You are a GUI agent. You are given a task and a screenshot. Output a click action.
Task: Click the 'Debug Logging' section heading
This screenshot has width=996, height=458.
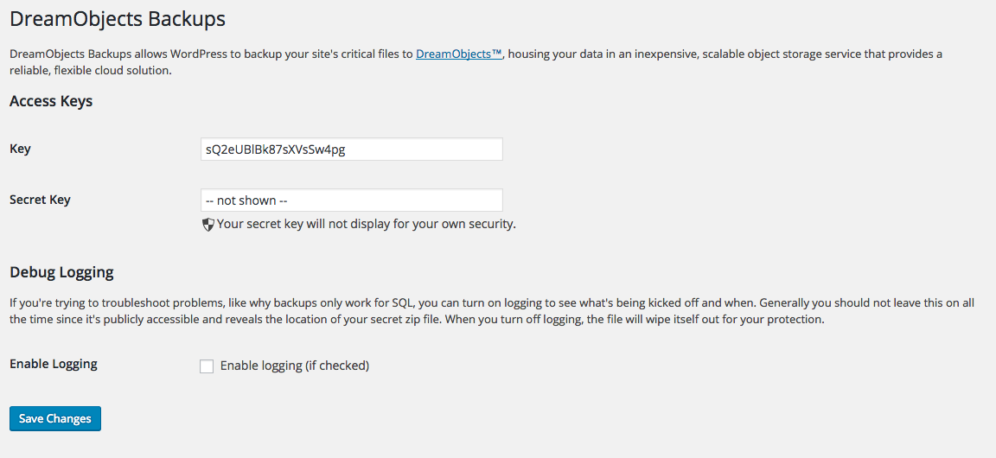(61, 272)
